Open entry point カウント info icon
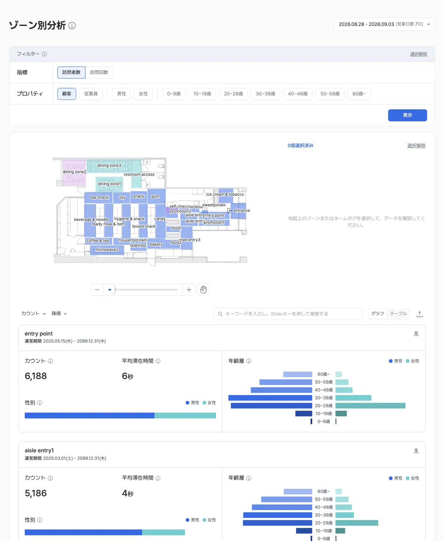 tap(50, 361)
